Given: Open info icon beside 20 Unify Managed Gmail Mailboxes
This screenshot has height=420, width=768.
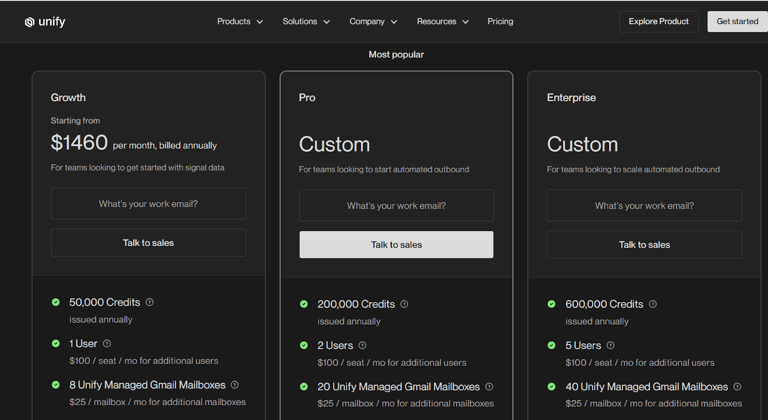Looking at the screenshot, I should point(489,386).
